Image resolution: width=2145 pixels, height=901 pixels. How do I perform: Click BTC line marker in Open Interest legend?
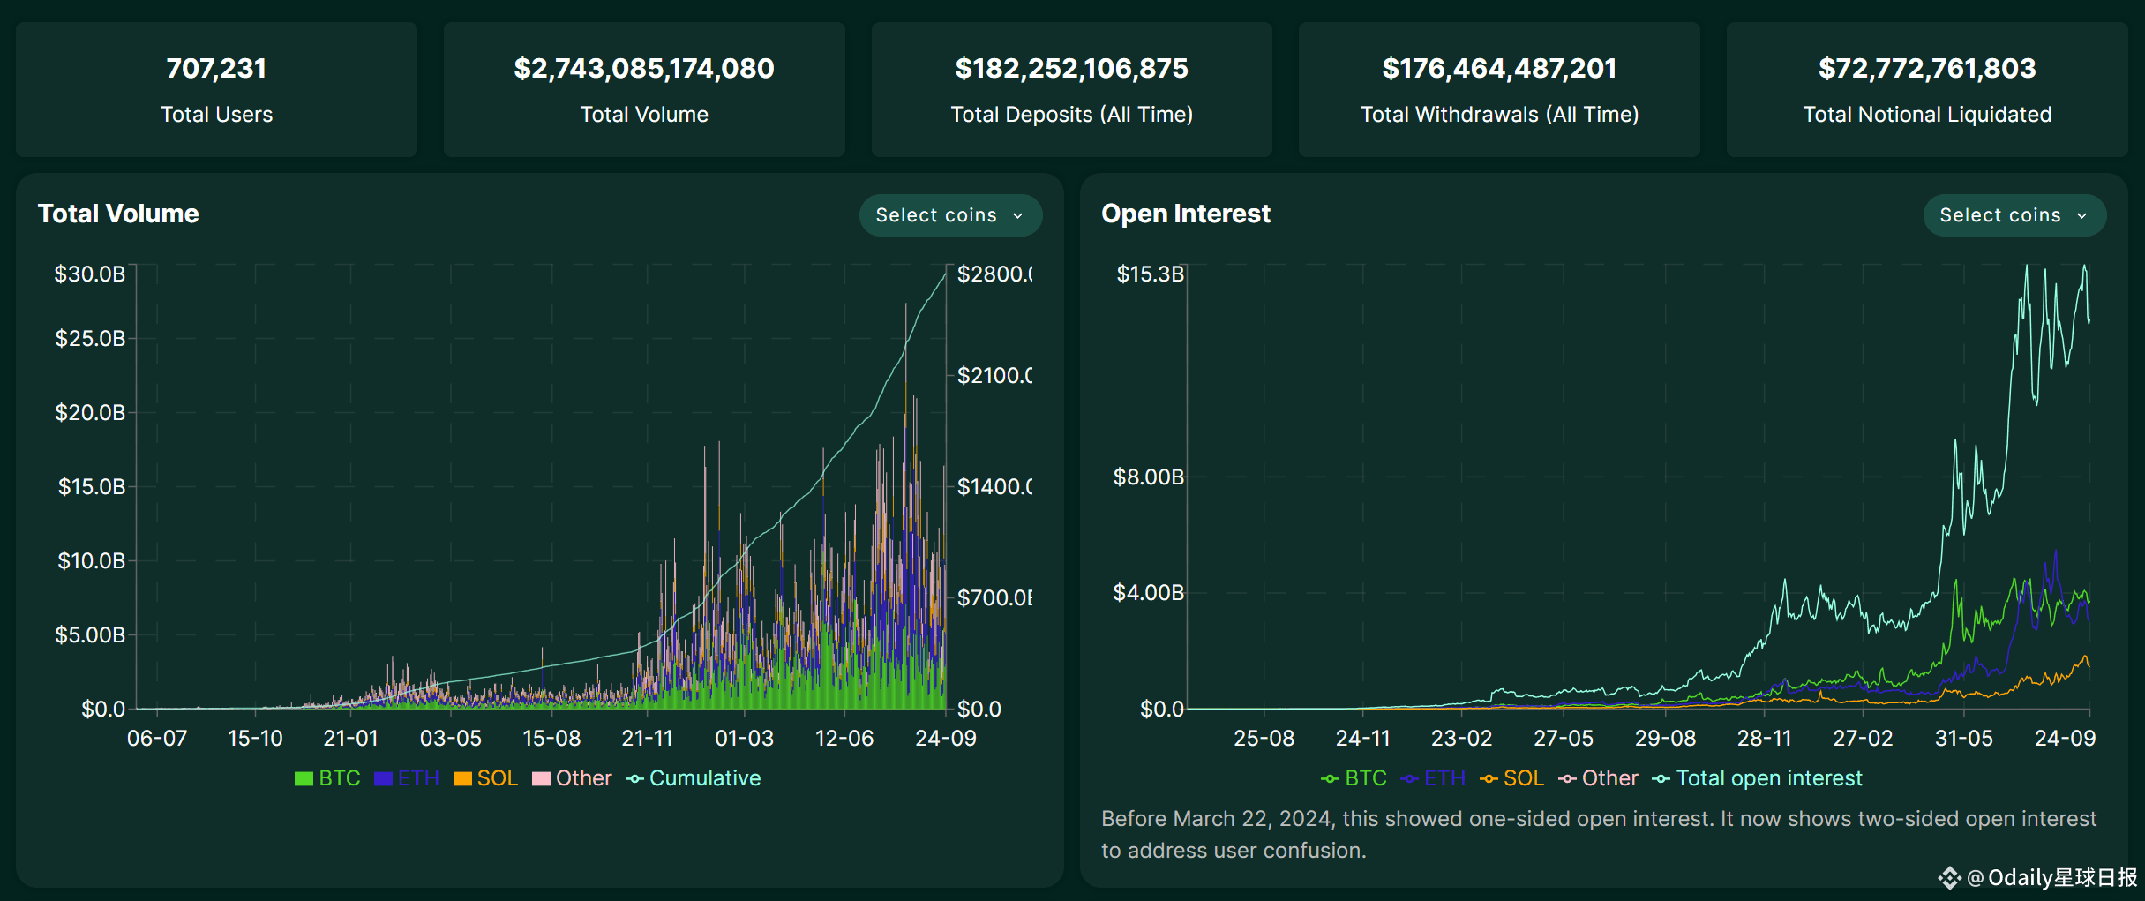click(x=1330, y=778)
